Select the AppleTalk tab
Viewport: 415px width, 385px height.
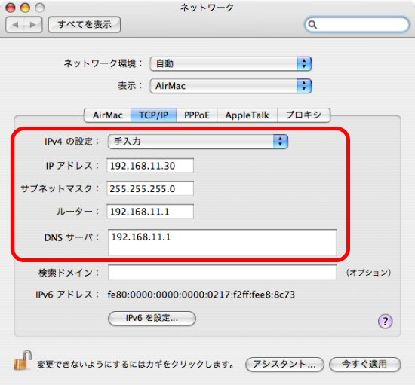pyautogui.click(x=247, y=115)
